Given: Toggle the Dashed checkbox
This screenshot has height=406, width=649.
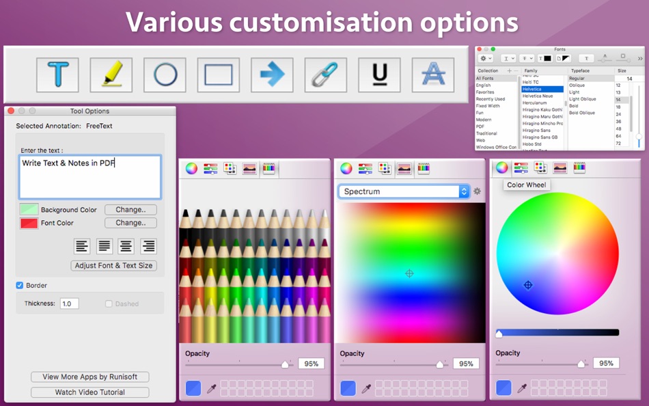Looking at the screenshot, I should [x=109, y=303].
